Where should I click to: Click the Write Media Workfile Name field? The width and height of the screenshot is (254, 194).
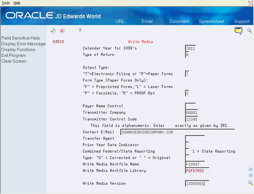coord(195,164)
